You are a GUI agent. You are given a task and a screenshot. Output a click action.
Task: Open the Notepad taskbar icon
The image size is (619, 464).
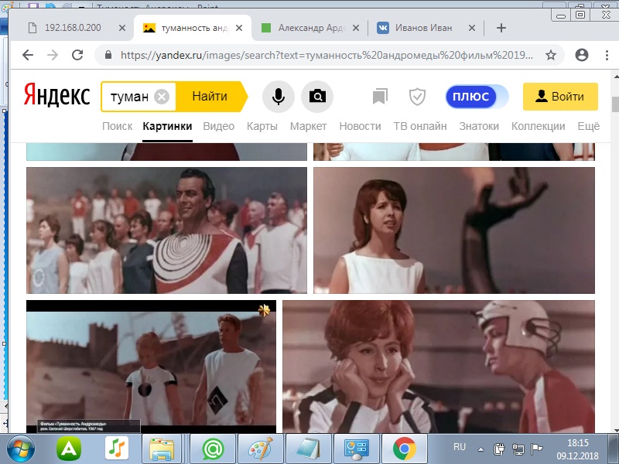pos(308,449)
